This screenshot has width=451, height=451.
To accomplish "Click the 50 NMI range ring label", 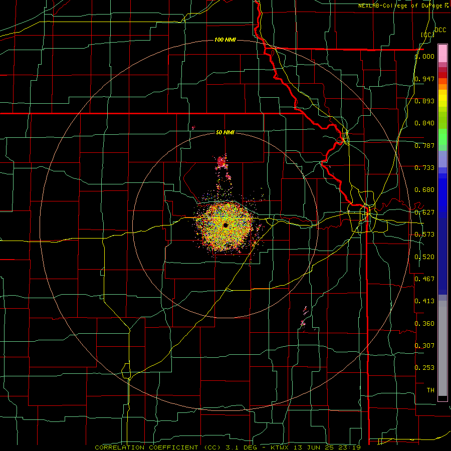I will pos(225,133).
